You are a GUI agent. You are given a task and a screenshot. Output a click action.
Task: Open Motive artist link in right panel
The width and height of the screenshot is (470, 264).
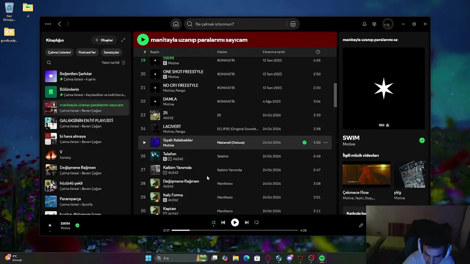tap(349, 144)
